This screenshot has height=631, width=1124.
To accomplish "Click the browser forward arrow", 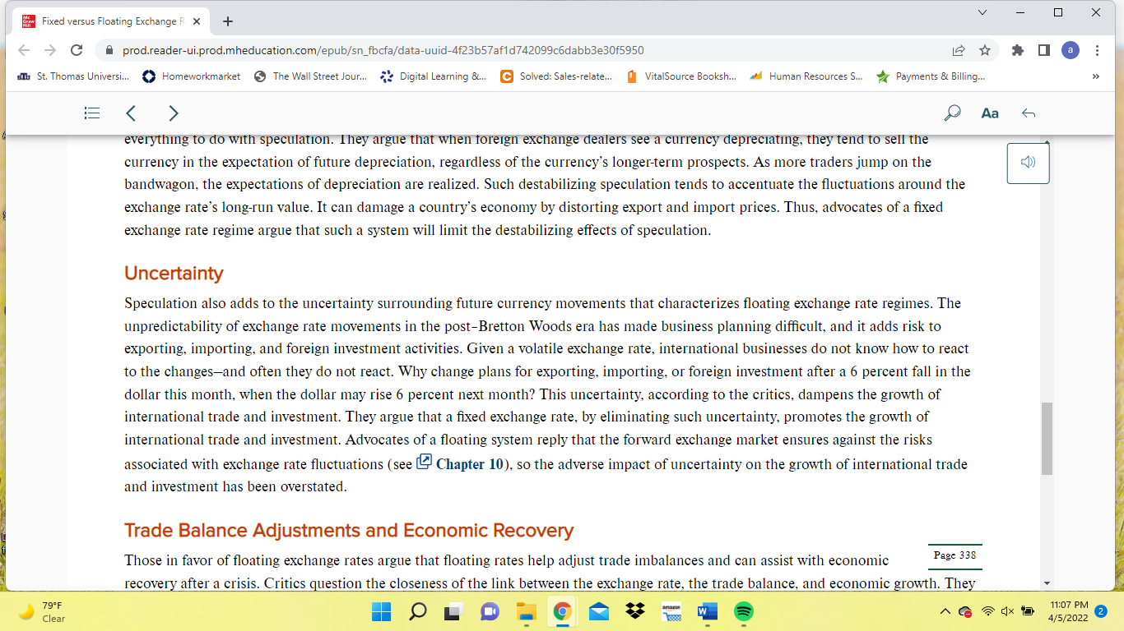I will [x=49, y=50].
